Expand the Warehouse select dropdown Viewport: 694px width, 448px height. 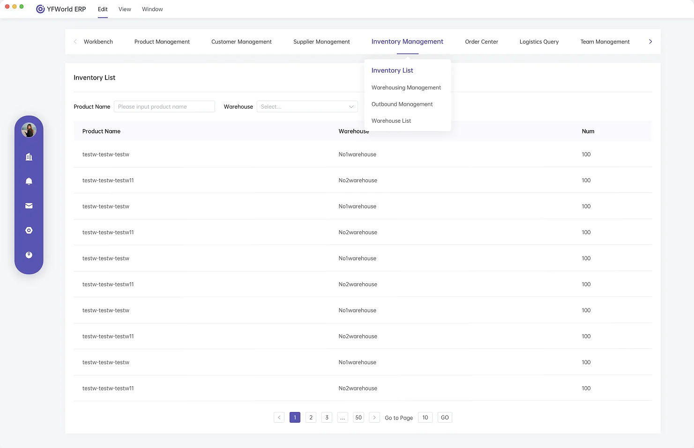point(307,107)
